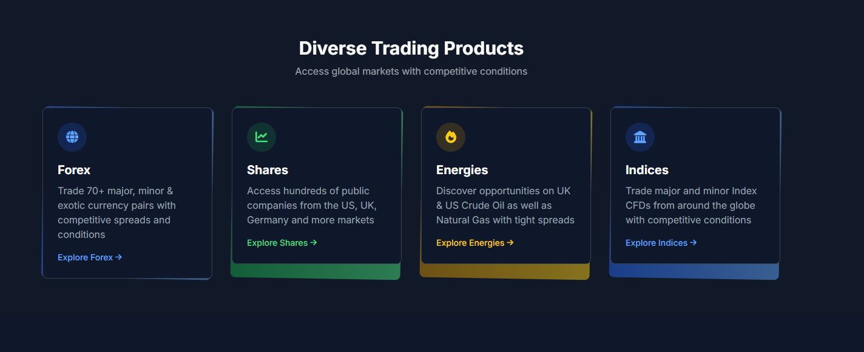
Task: Click the Forex globe icon
Action: [72, 137]
